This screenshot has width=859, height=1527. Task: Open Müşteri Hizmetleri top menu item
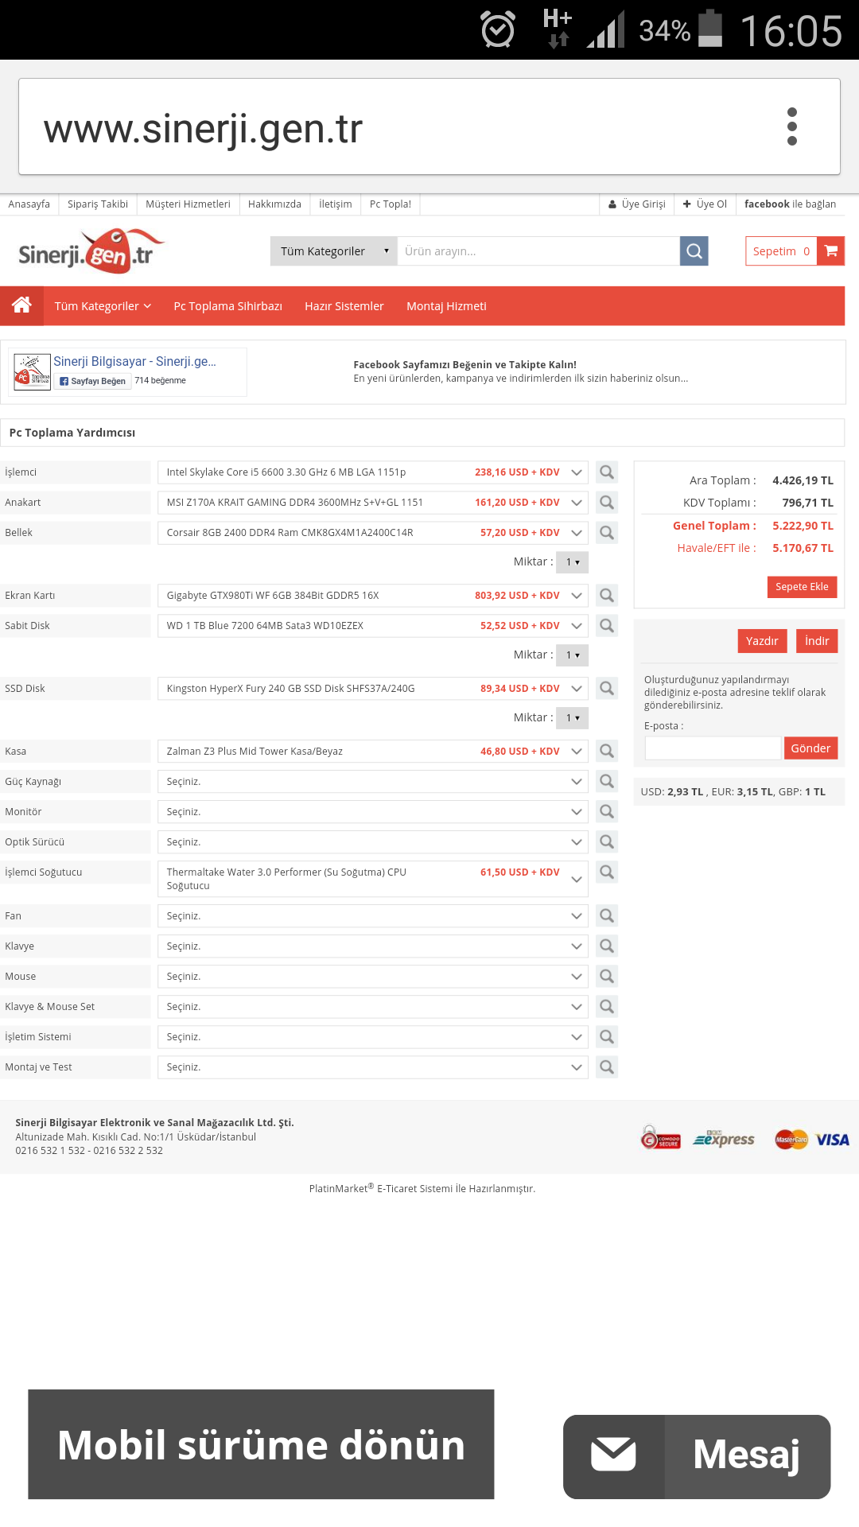188,204
